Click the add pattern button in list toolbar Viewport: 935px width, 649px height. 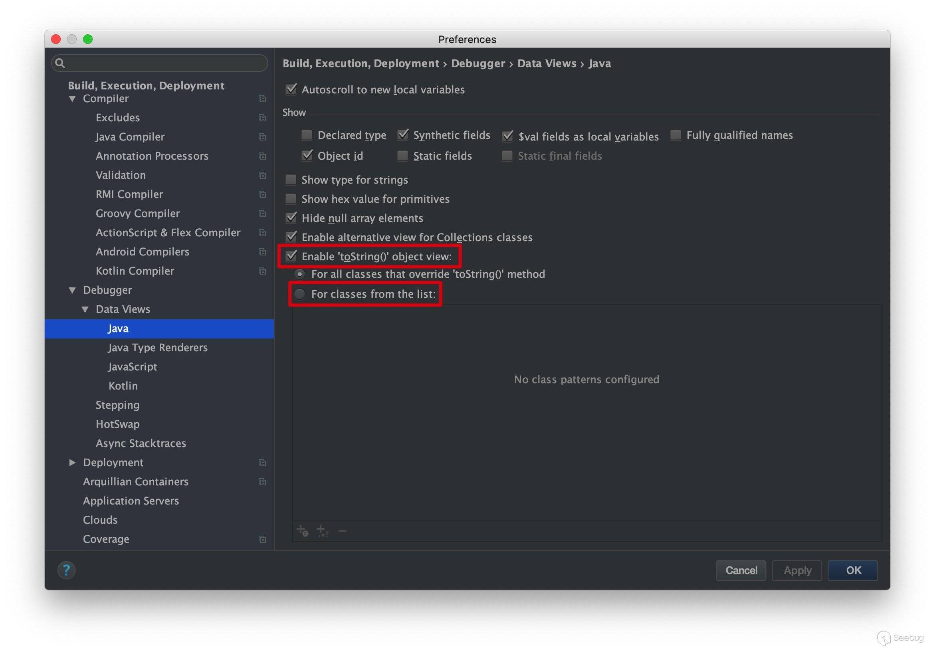click(x=322, y=530)
